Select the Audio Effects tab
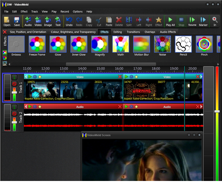The height and width of the screenshot is (188, 222). (168, 32)
